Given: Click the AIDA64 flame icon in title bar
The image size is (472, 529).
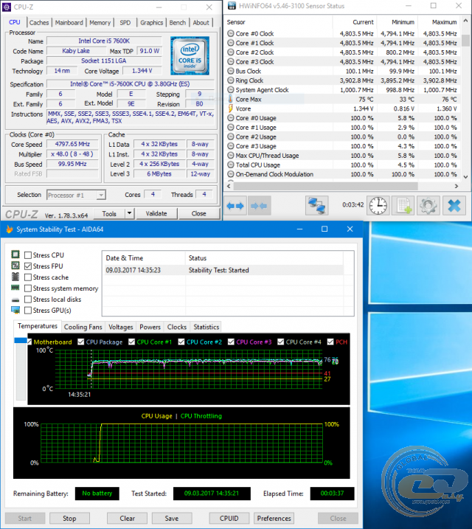Looking at the screenshot, I should click(x=9, y=229).
